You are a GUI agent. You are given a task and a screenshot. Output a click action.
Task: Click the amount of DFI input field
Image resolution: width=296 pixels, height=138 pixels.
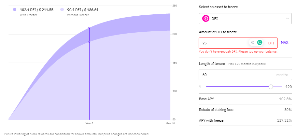[225, 43]
